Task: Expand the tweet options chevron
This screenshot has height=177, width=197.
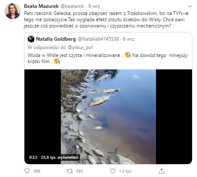Action: pos(190,6)
